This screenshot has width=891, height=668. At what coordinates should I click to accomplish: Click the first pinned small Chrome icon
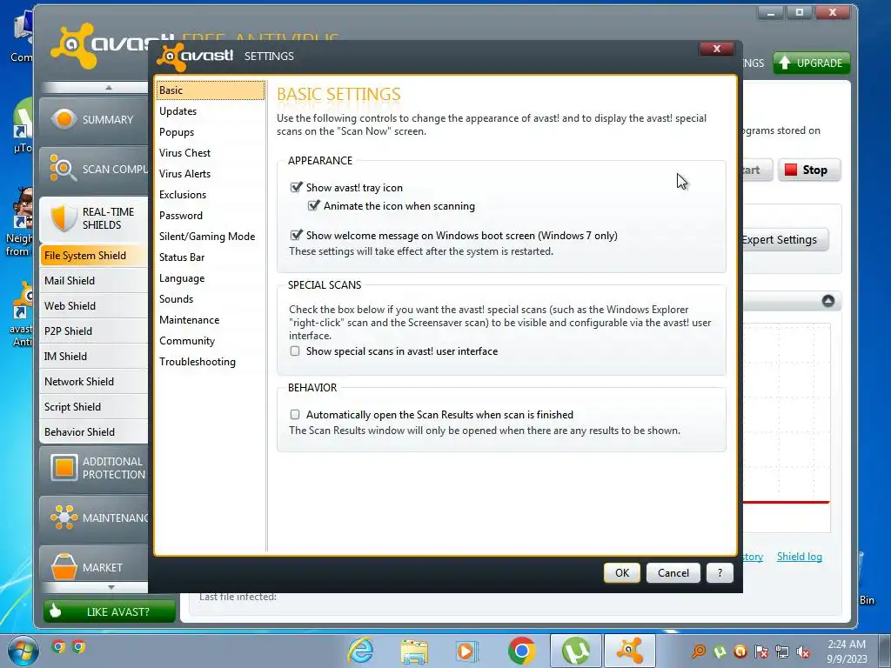pos(58,647)
